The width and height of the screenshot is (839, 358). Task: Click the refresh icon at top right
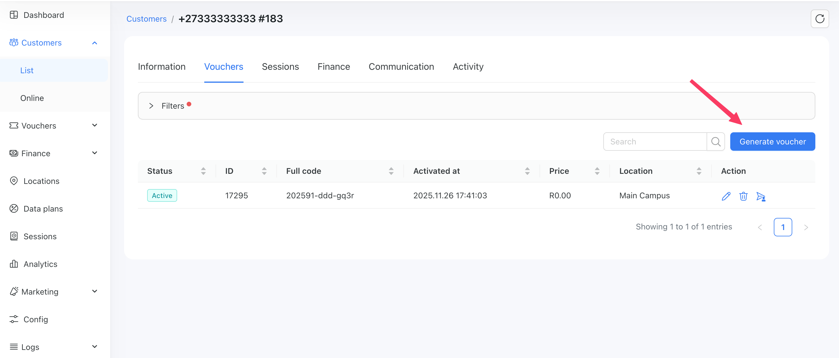pos(819,19)
